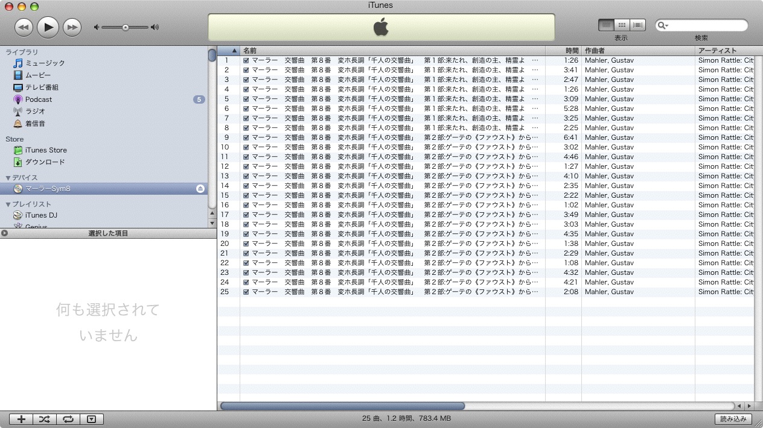763x428 pixels.
Task: Toggle repeat mode
Action: (68, 420)
